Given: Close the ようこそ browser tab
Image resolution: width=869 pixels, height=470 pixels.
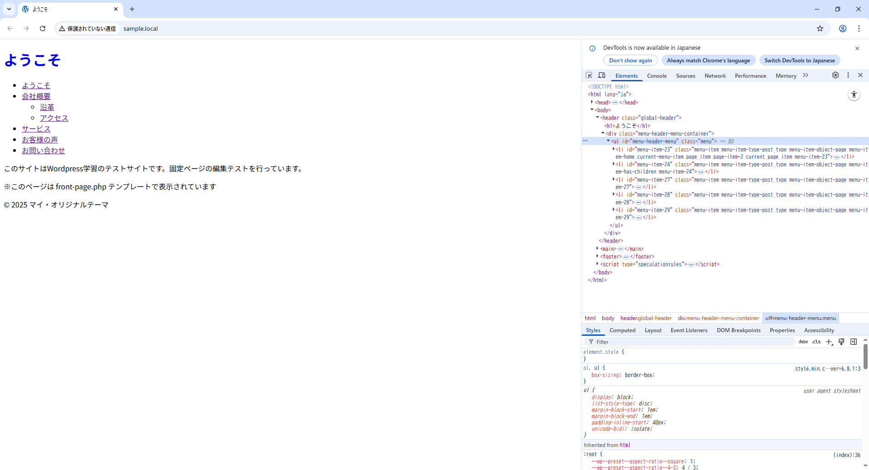Looking at the screenshot, I should pos(116,9).
